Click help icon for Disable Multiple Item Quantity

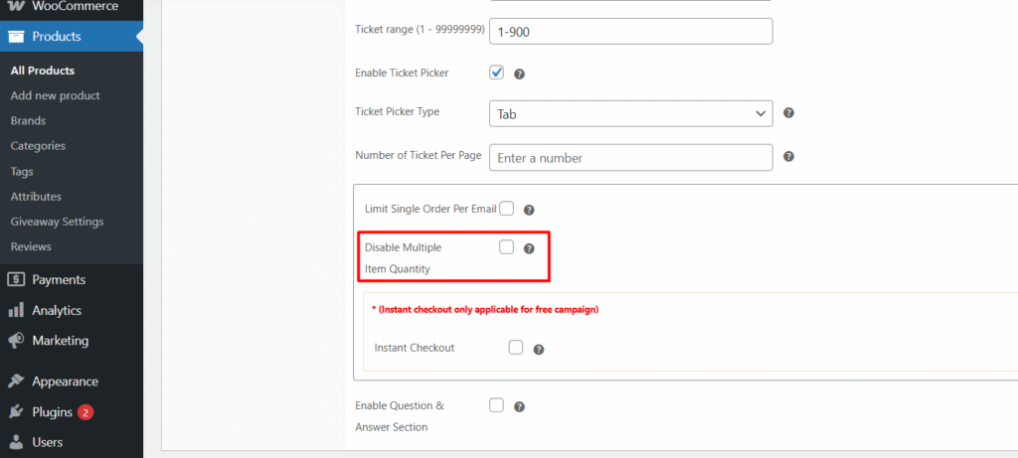529,248
